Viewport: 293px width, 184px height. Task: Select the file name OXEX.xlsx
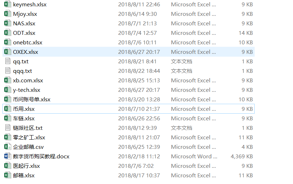click(25, 52)
